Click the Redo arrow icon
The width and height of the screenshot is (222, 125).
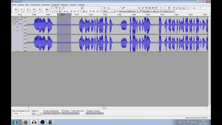coord(164,8)
